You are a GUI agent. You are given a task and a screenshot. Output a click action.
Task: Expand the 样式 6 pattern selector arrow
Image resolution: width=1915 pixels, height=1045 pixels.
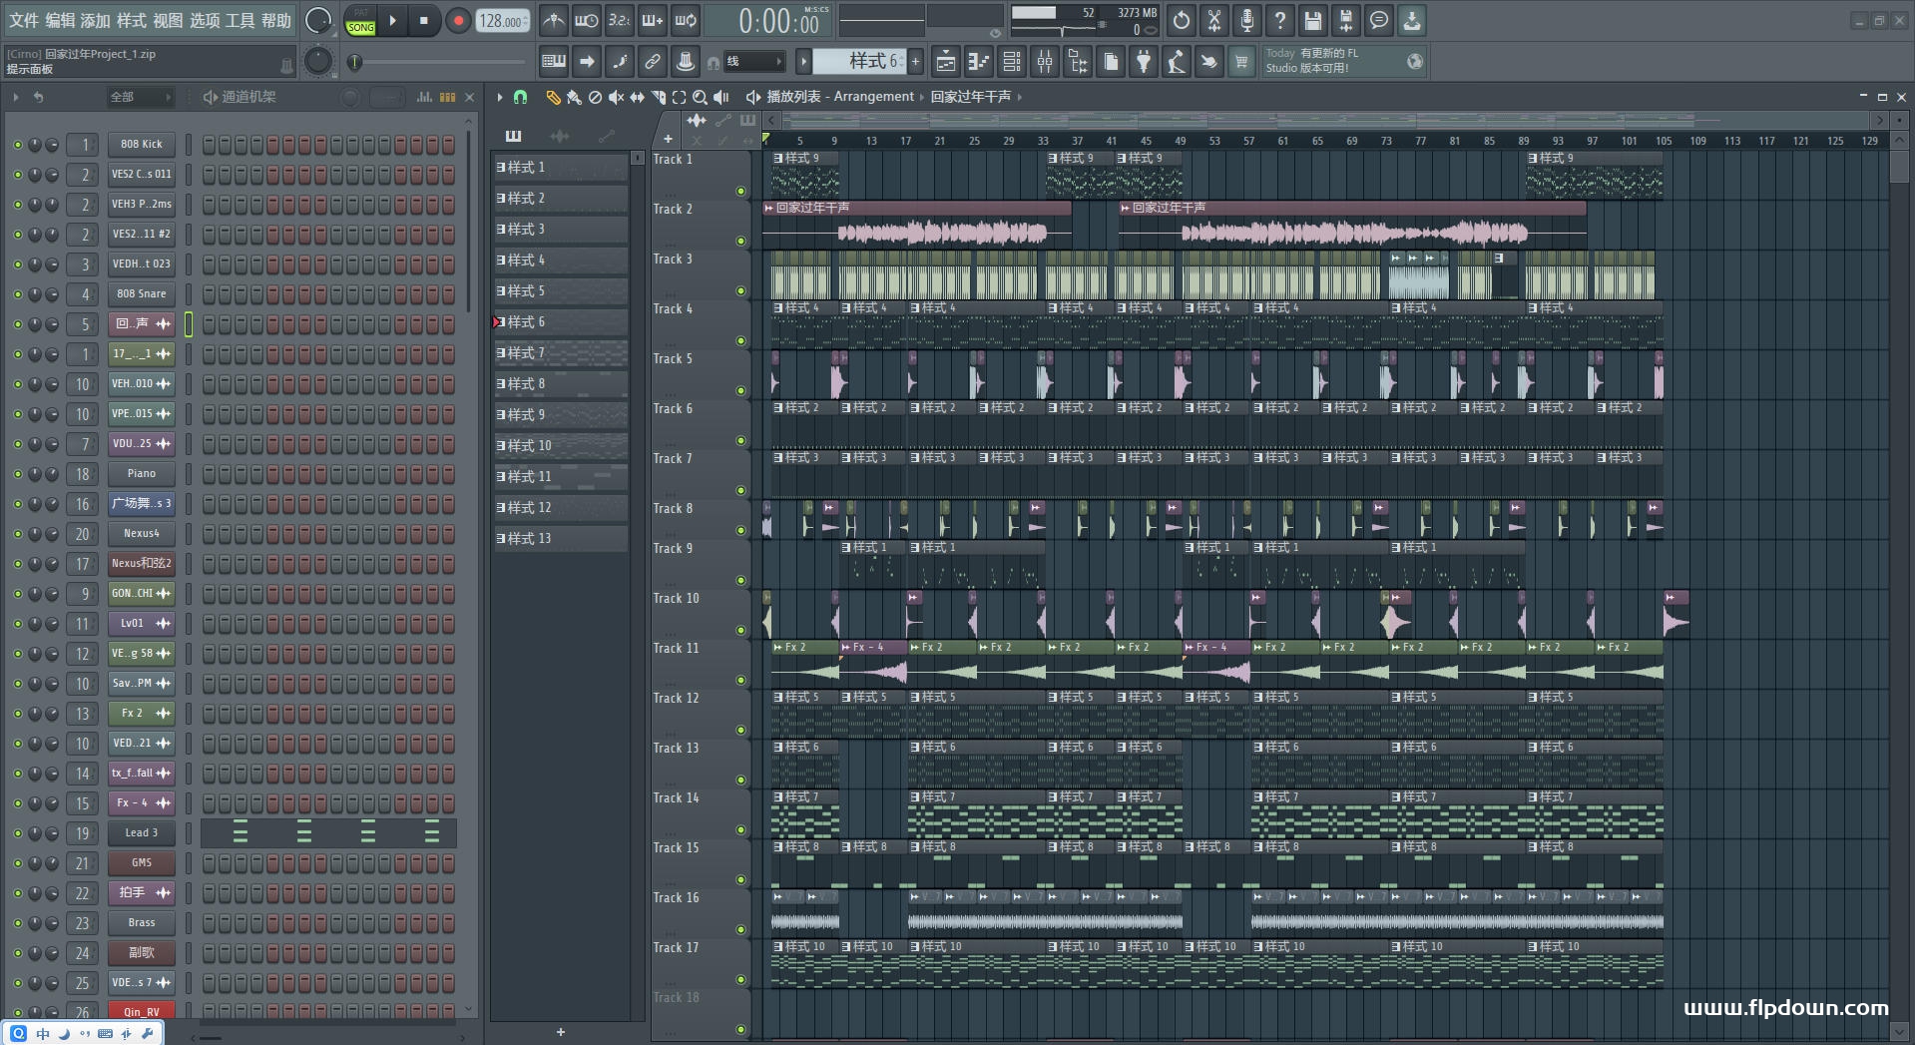coord(803,62)
